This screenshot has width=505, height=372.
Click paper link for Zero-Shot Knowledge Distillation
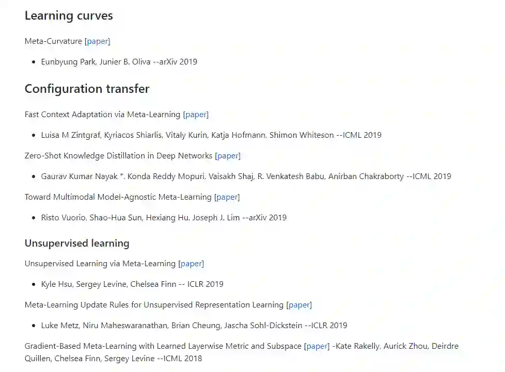228,156
